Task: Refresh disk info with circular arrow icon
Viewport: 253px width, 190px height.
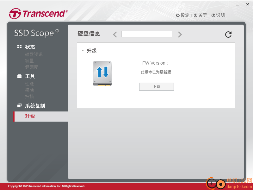Action: [x=228, y=35]
